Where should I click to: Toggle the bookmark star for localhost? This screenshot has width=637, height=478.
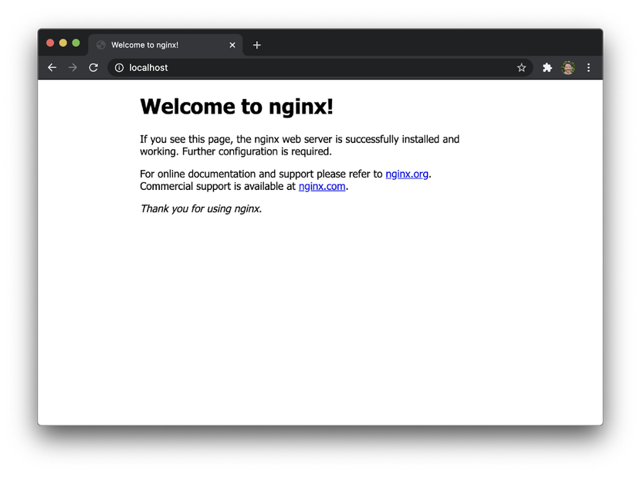[521, 67]
